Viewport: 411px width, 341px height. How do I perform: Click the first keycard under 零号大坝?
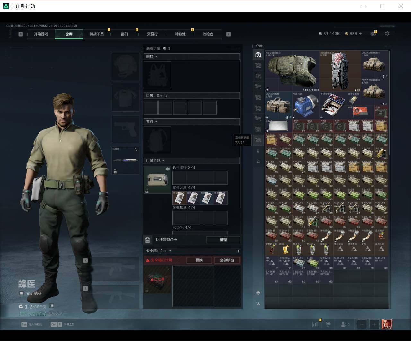pyautogui.click(x=179, y=198)
